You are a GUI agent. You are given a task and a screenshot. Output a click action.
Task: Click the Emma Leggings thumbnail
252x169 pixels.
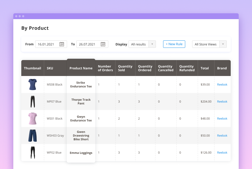tap(32, 153)
